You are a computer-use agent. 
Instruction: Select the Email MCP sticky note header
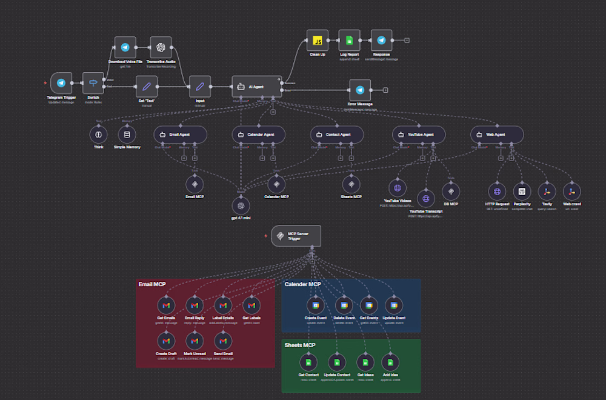(x=152, y=284)
